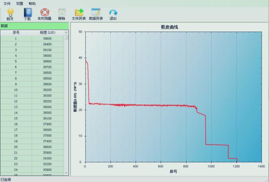This screenshot has height=182, width=269.
Task: Click the 照度 (Lux) column header
Action: [x=47, y=32]
